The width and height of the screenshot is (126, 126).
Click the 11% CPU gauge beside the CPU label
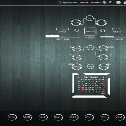[x=101, y=23]
